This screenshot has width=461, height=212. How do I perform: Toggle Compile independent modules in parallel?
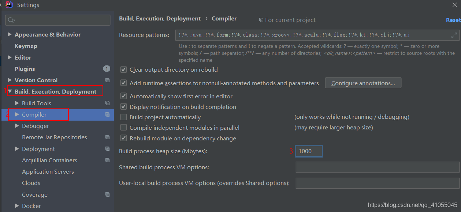point(124,128)
